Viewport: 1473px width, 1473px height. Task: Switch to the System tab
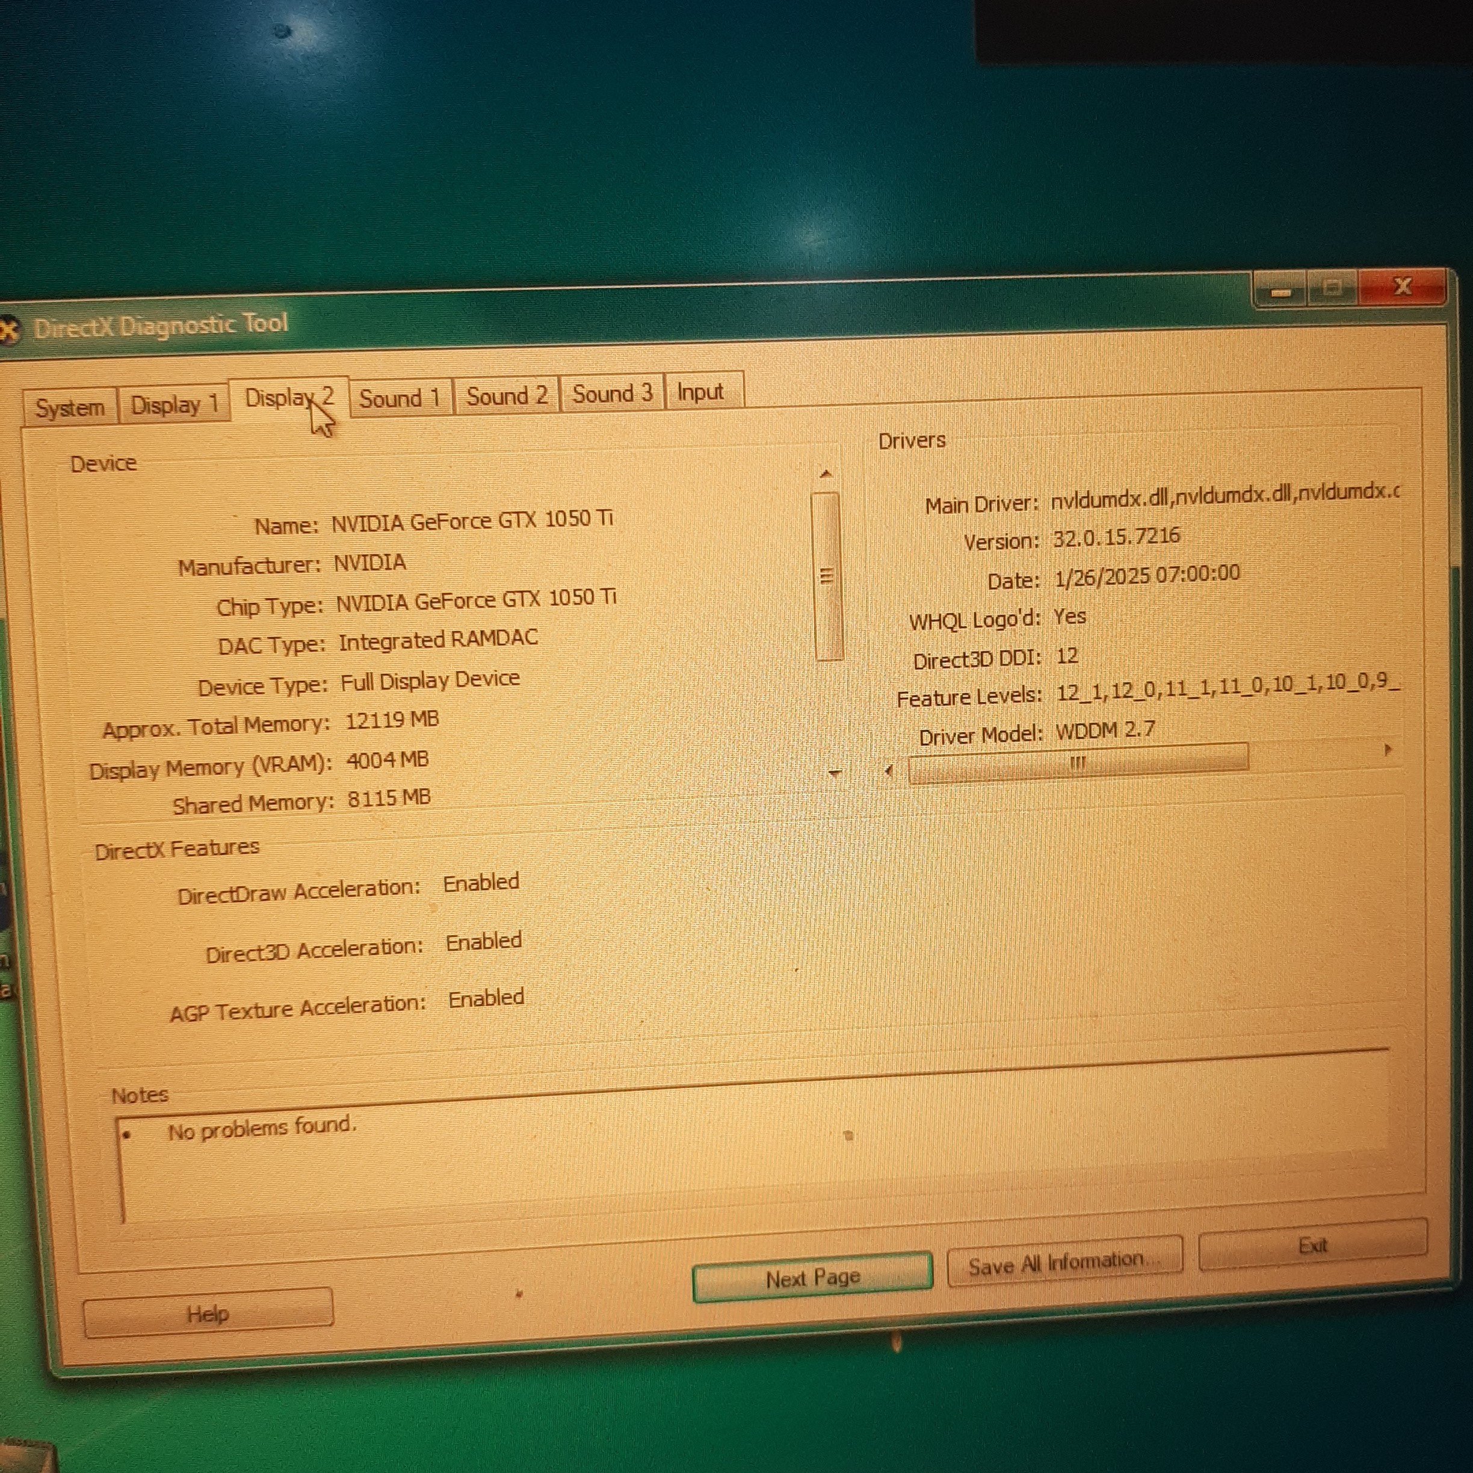coord(69,407)
